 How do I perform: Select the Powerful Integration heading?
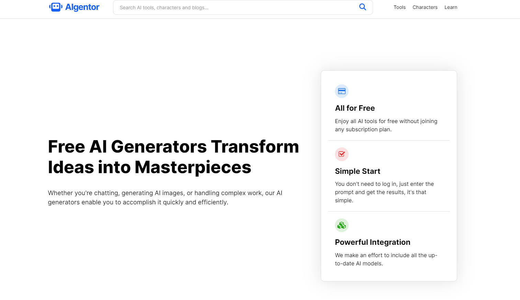point(373,242)
